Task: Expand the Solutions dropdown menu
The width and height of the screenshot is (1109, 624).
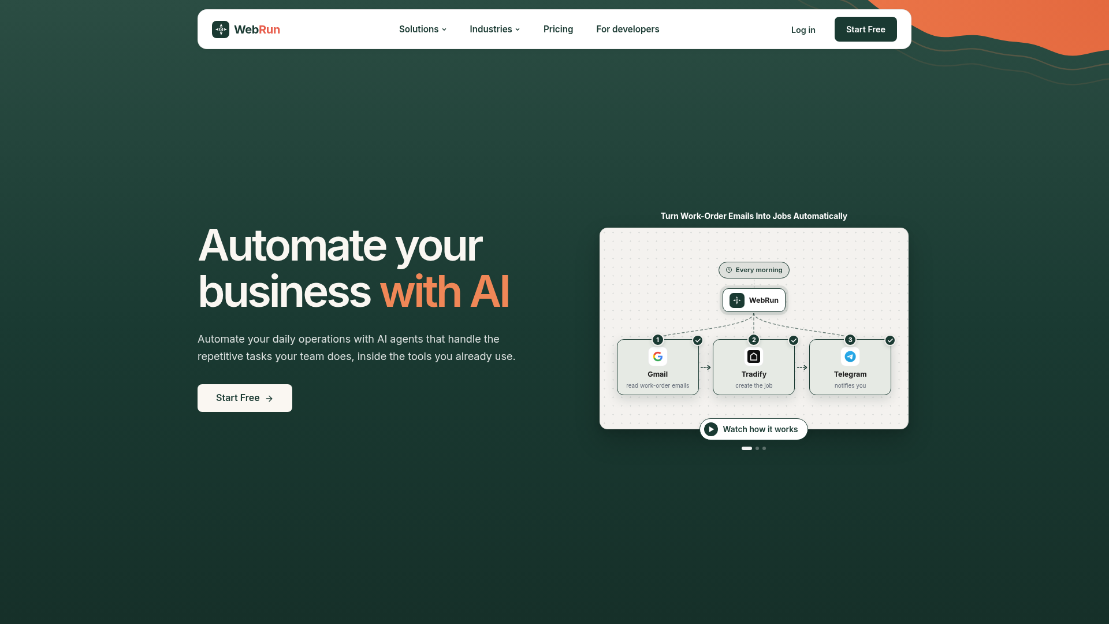Action: [423, 29]
